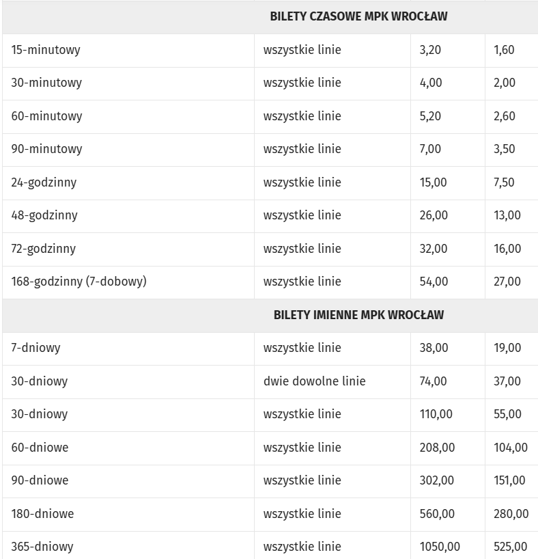Select the 5,20 price for 60-minutowy
The width and height of the screenshot is (538, 559).
point(431,116)
